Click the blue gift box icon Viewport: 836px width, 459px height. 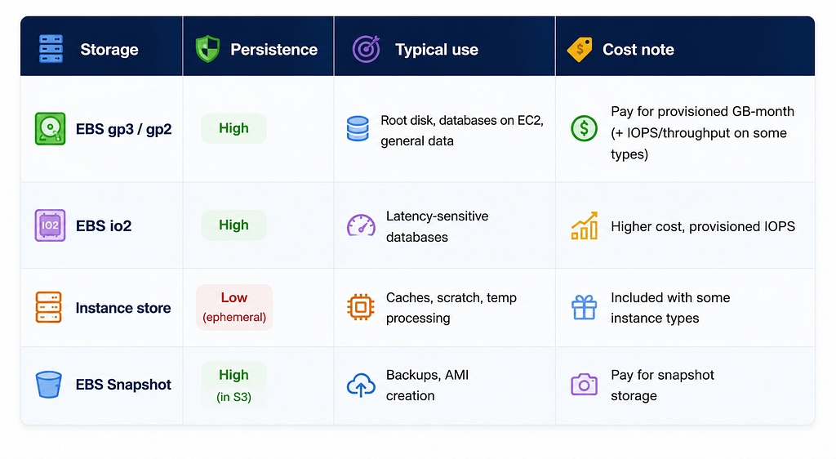585,307
